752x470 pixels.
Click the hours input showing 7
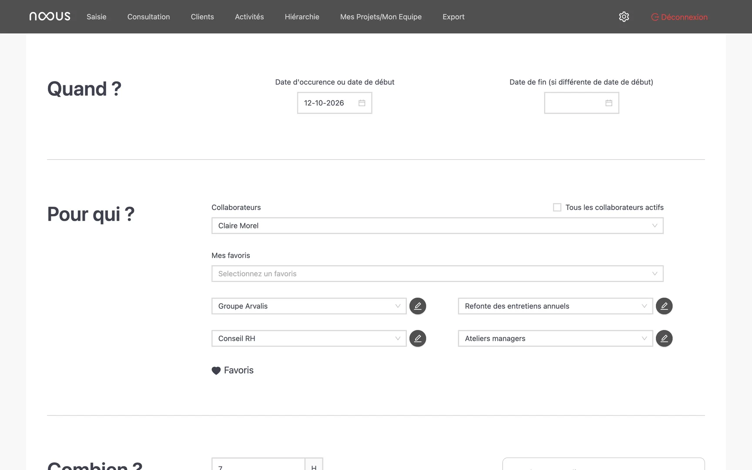coord(258,464)
